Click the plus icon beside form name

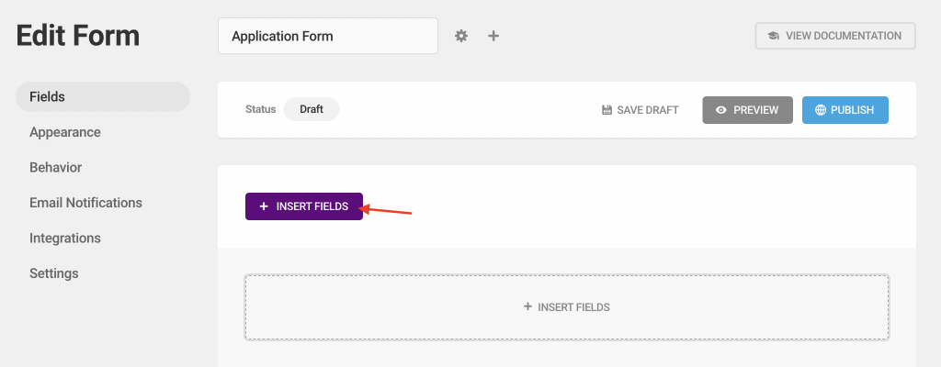[493, 36]
